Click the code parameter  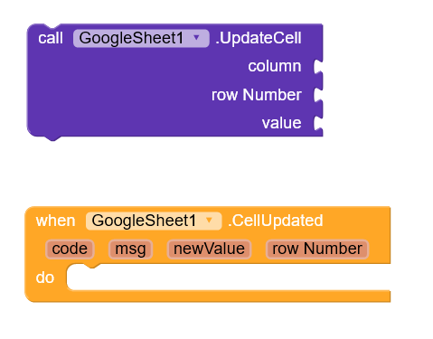[70, 250]
